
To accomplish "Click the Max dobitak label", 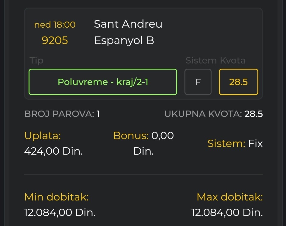I will point(229,197).
